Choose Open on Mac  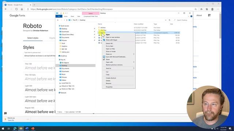click(x=110, y=49)
